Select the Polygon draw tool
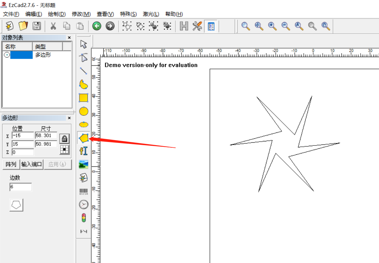 (84, 138)
